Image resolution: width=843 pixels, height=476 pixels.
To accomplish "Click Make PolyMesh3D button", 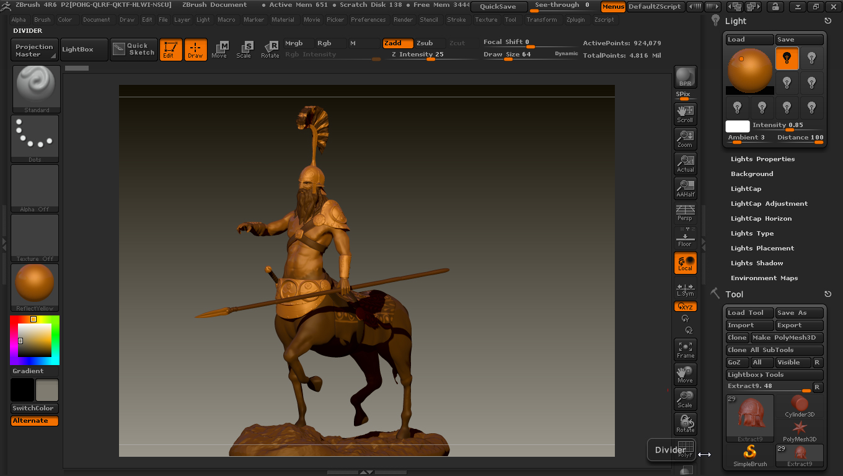I will click(x=787, y=338).
